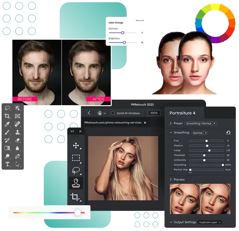The width and height of the screenshot is (239, 231).
Task: Click Smoothing 100% slider handle
Action: point(223,165)
